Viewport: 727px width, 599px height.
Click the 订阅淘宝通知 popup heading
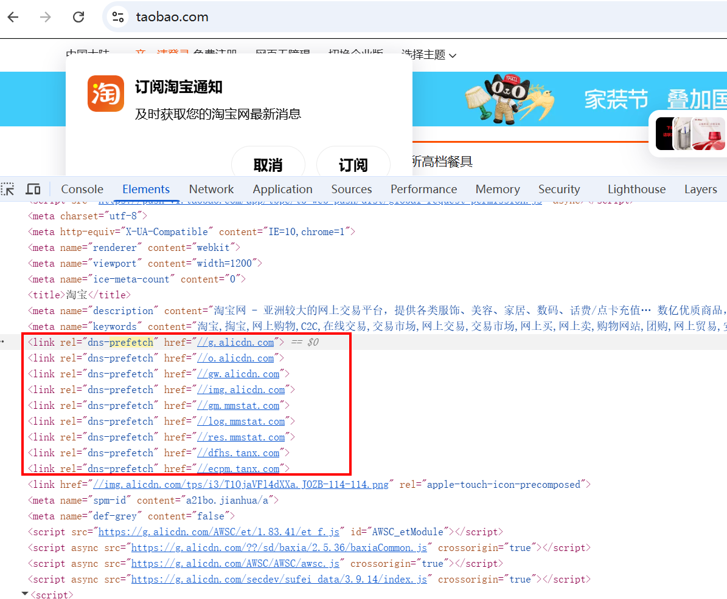pos(178,86)
